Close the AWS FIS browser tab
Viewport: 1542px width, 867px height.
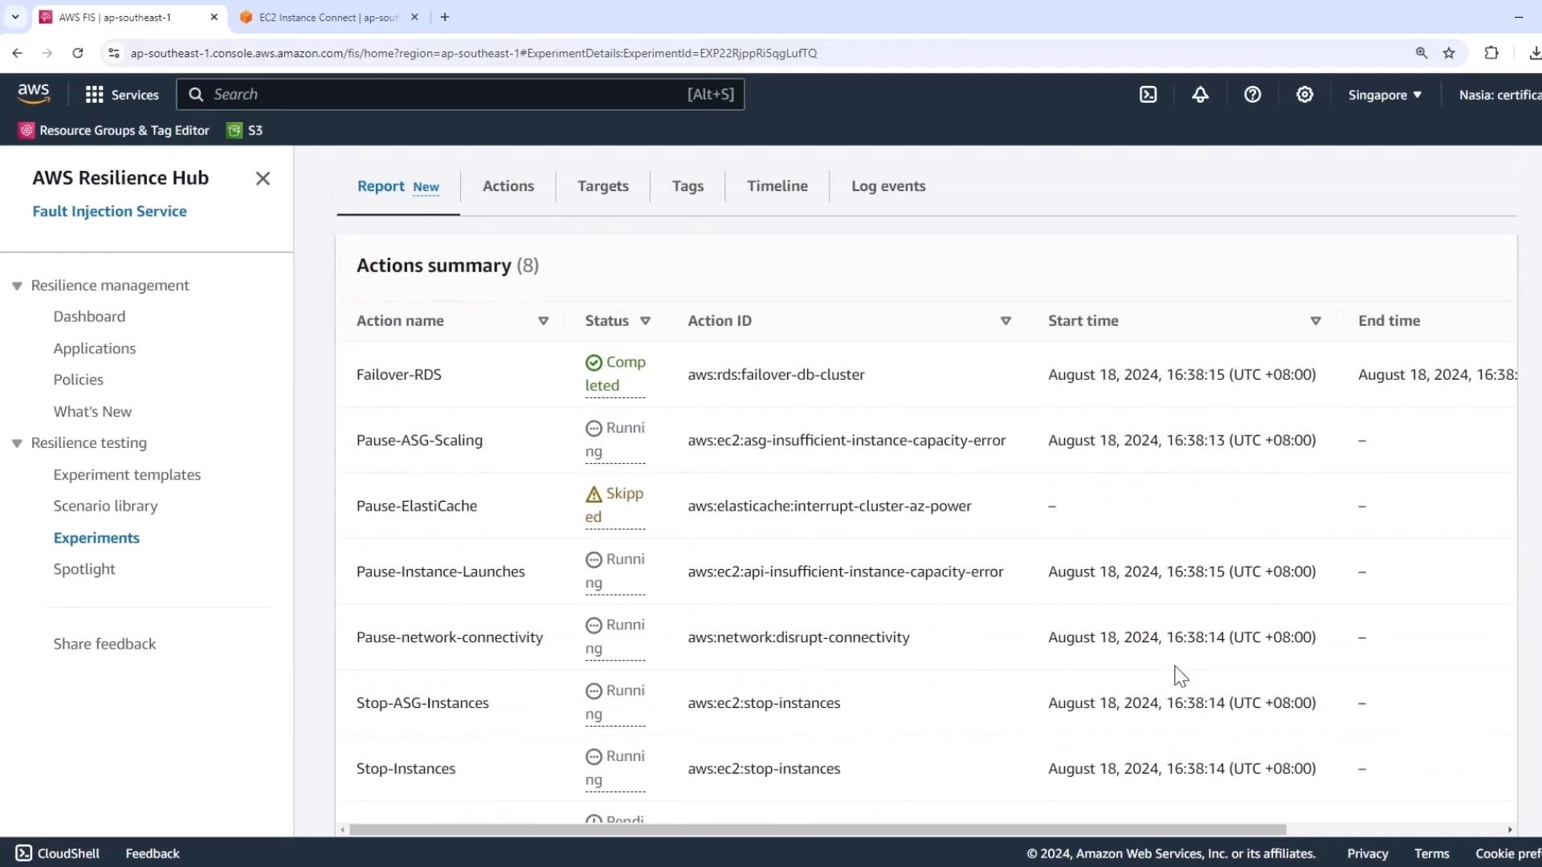pos(214,17)
